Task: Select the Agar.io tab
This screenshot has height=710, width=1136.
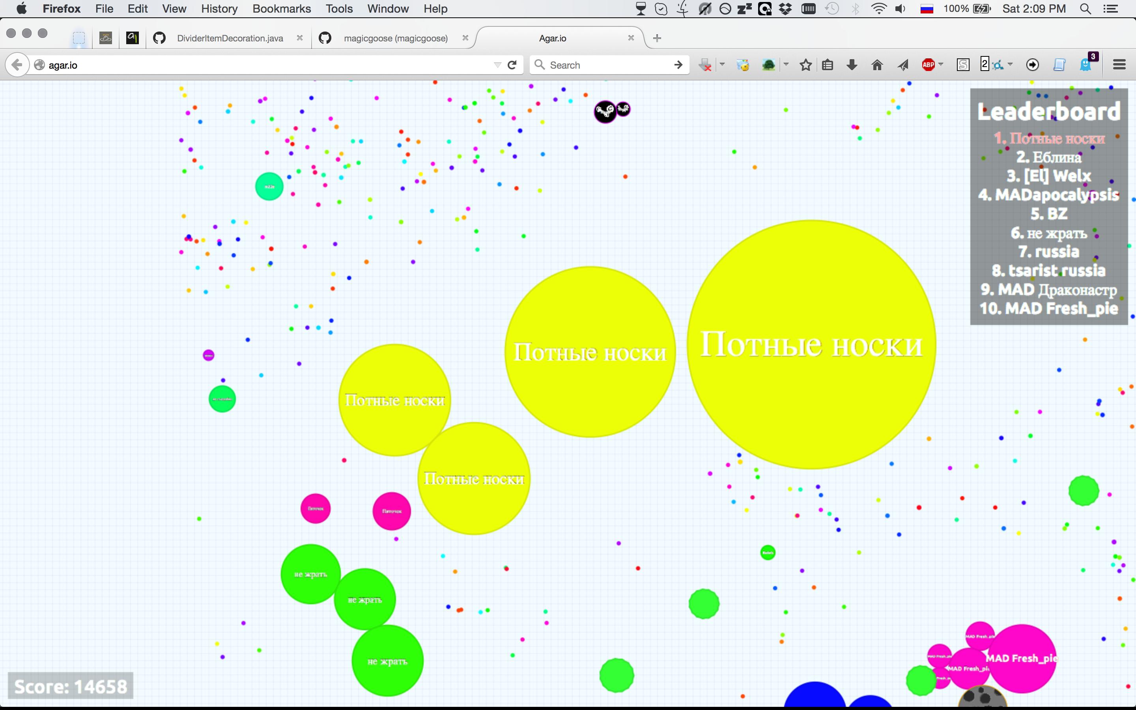Action: [553, 38]
